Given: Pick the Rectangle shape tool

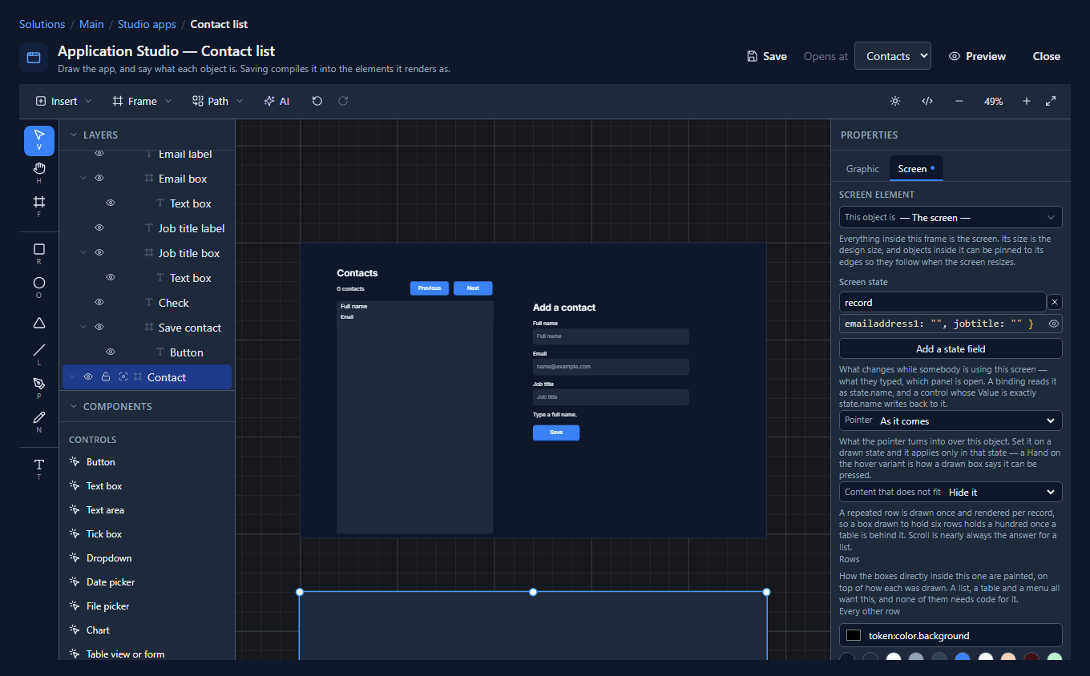Looking at the screenshot, I should click(x=39, y=253).
